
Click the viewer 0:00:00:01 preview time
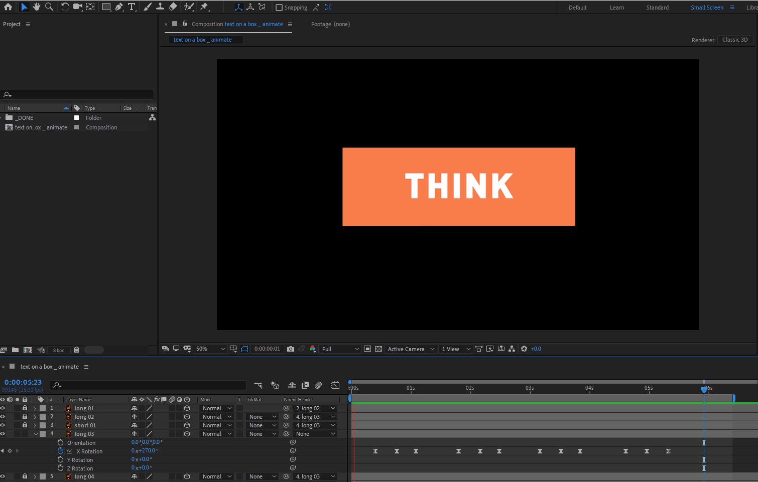(267, 349)
